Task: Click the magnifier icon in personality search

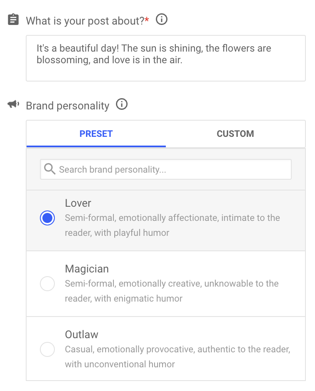Action: (49, 169)
